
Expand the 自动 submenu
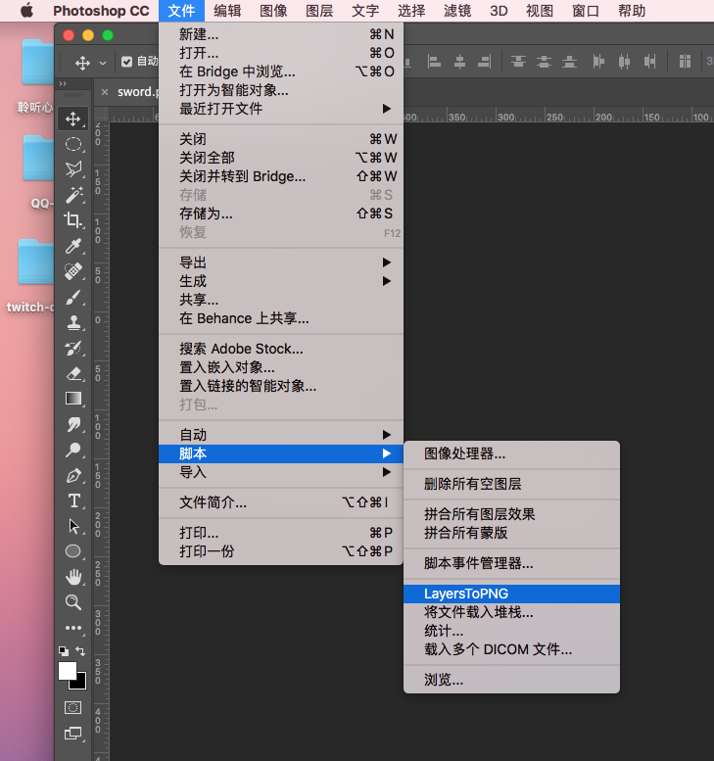pos(281,435)
